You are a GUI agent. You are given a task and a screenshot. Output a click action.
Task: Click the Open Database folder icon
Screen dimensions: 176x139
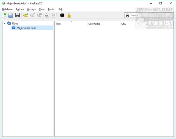(11, 15)
